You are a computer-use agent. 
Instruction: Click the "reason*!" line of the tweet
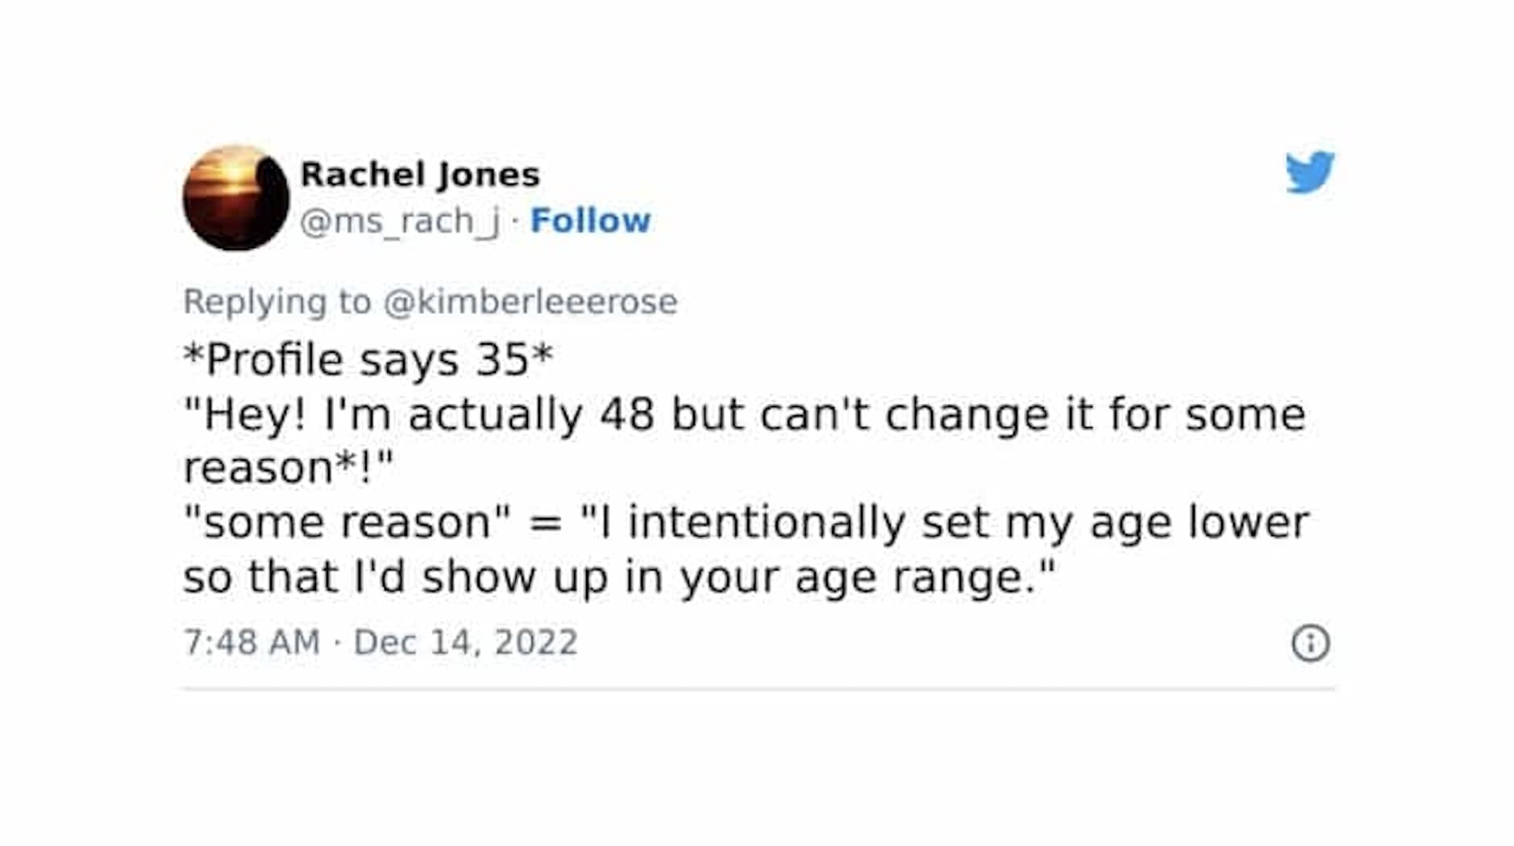pos(288,468)
